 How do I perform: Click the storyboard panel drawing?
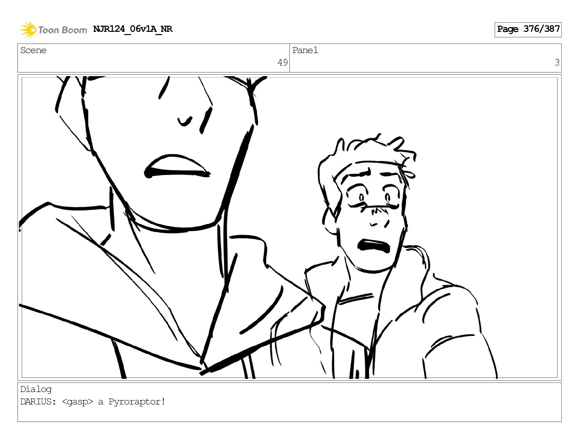(x=289, y=227)
